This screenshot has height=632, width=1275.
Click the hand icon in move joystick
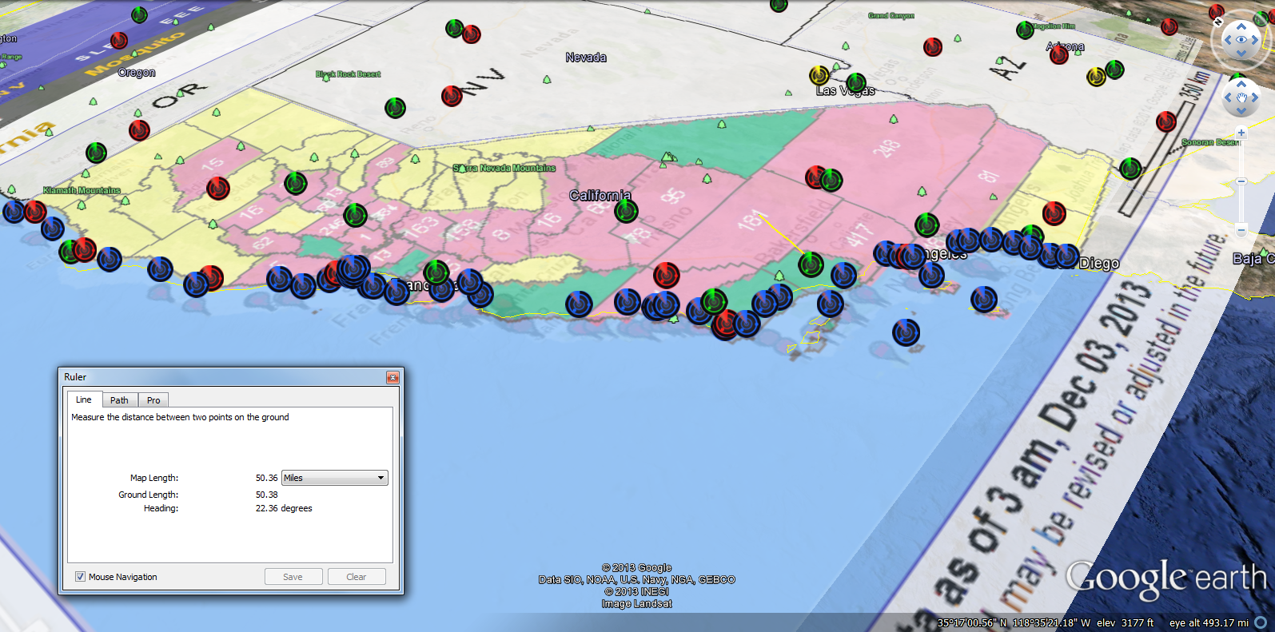pyautogui.click(x=1241, y=98)
